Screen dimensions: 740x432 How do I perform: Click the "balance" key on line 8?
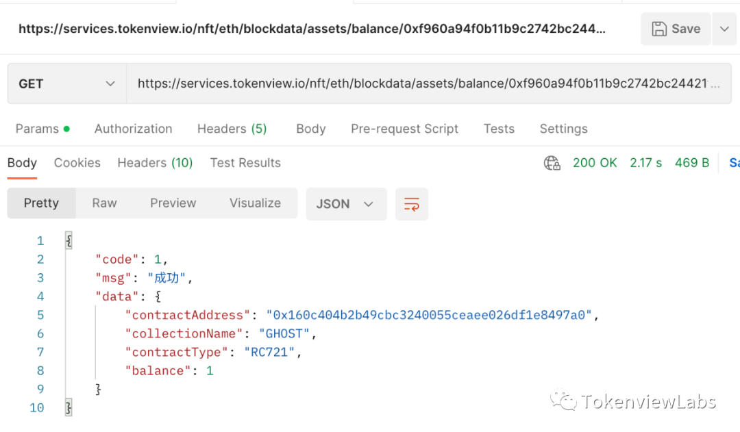point(158,370)
